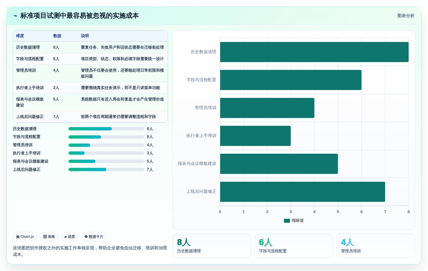Select the 进度 tag chip

[x=69, y=237]
